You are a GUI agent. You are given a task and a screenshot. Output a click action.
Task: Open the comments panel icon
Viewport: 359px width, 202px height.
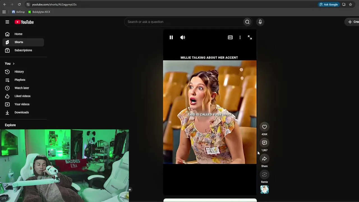pyautogui.click(x=264, y=143)
